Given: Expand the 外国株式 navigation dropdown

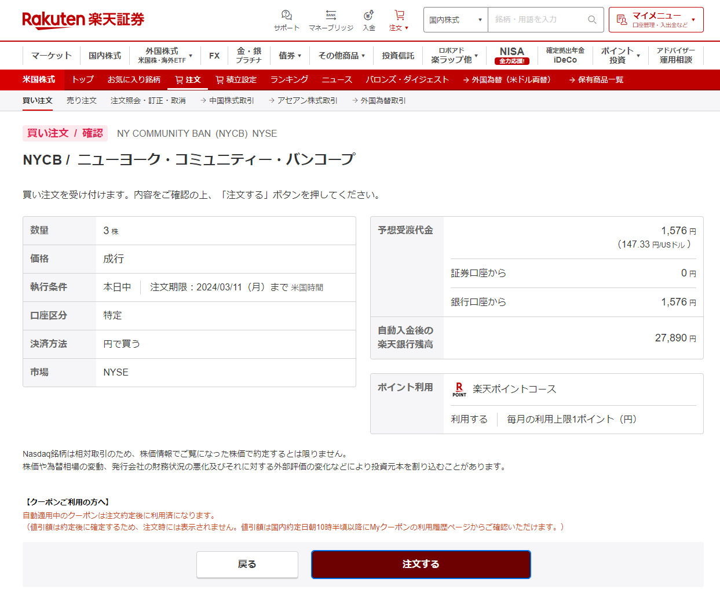Looking at the screenshot, I should [x=165, y=56].
